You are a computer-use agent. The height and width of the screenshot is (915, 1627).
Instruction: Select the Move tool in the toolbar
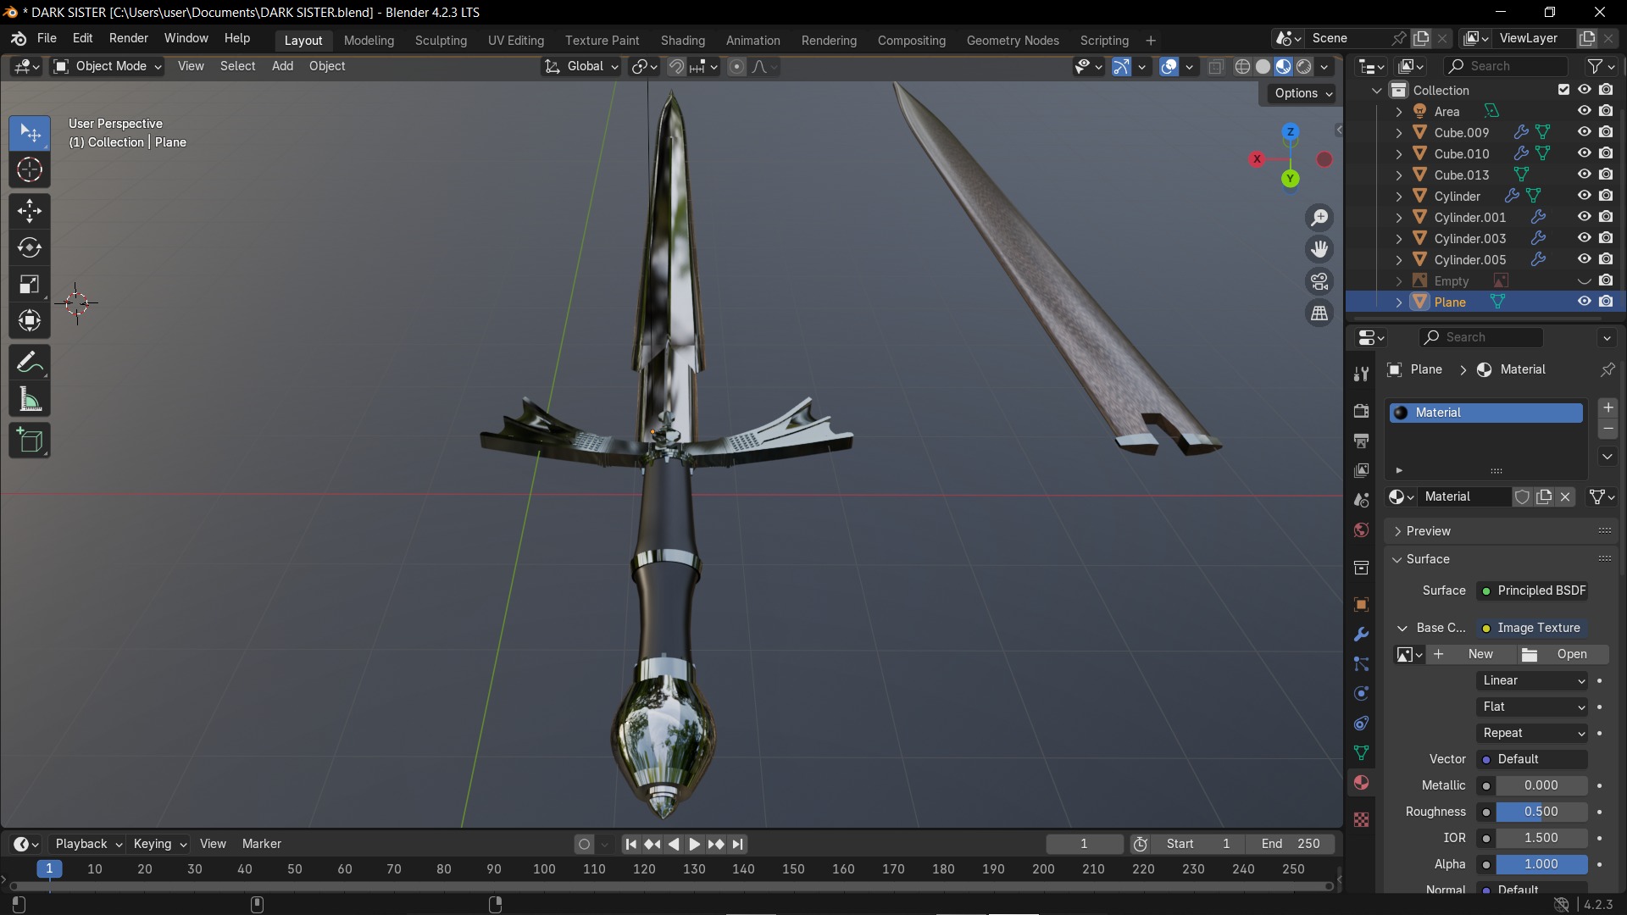point(30,210)
